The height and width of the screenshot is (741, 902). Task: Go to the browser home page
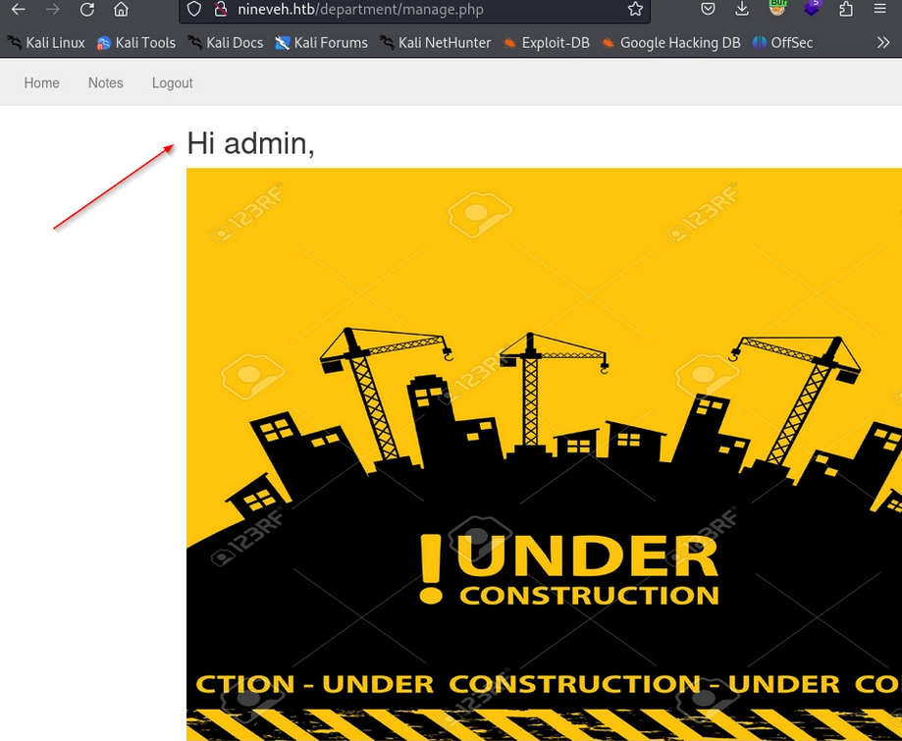click(x=121, y=10)
